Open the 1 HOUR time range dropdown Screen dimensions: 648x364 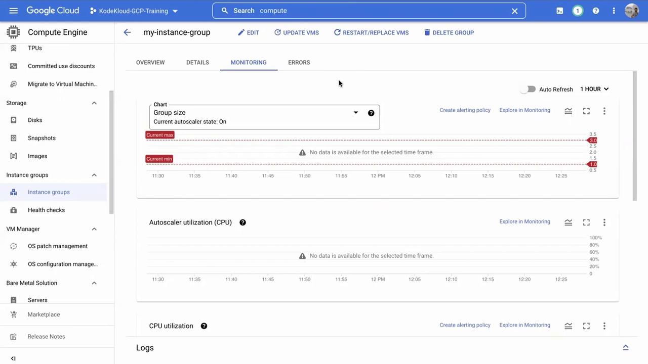(x=594, y=89)
